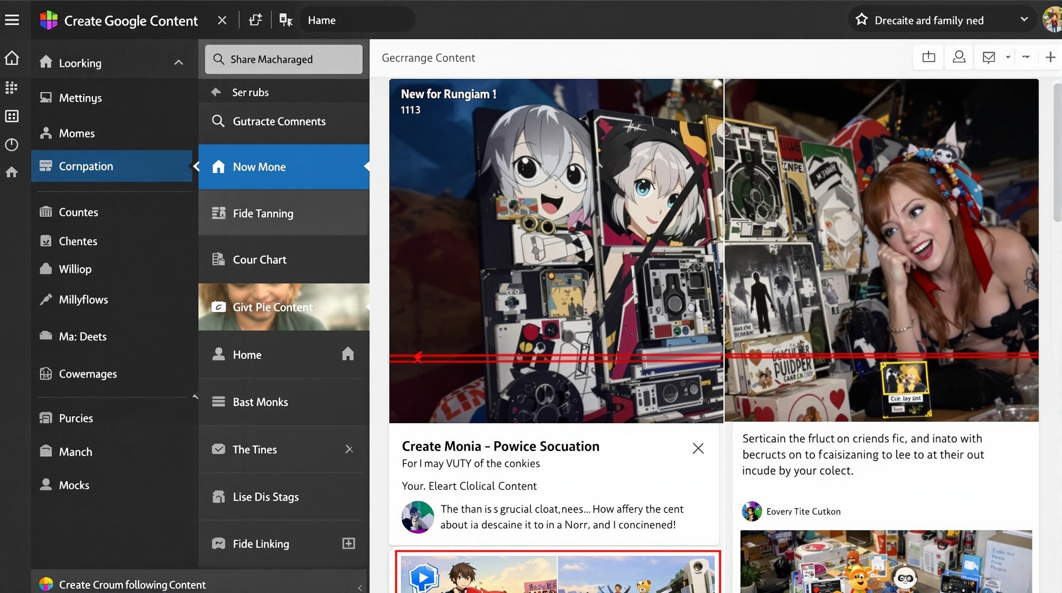1062x593 pixels.
Task: Open the calendar icon in the left rail
Action: [x=12, y=116]
